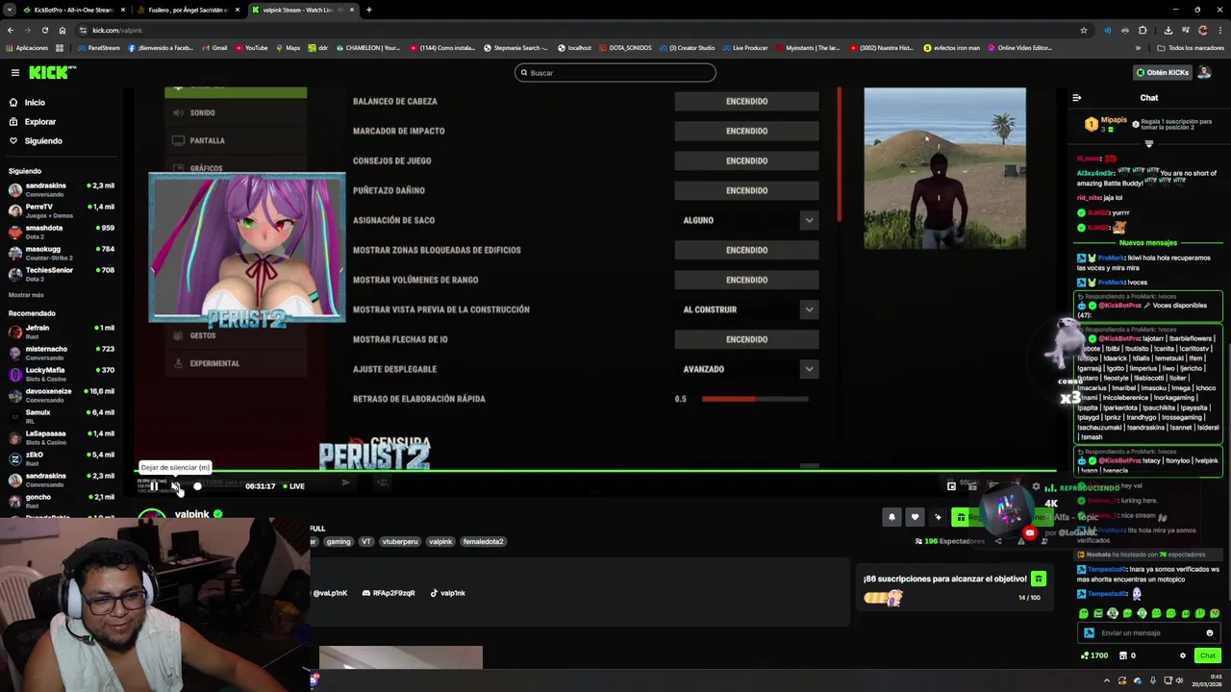Toggle CONSEJOS DE JUEGO Encendido
Screen dimensions: 1231x692
746,161
